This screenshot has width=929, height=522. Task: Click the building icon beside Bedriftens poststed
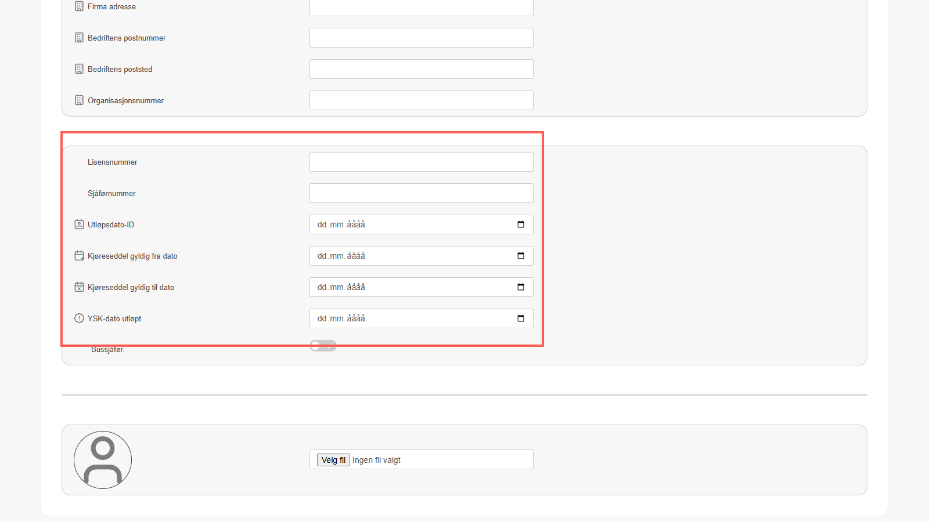pyautogui.click(x=80, y=69)
